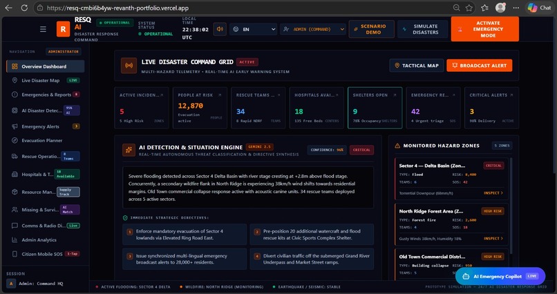Reload the page with browser refresh
Image resolution: width=557 pixels, height=294 pixels.
[24, 8]
